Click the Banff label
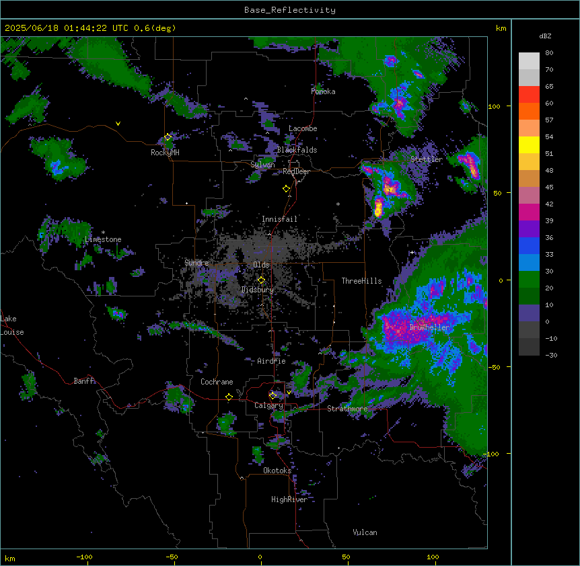580x566 pixels. pyautogui.click(x=84, y=381)
